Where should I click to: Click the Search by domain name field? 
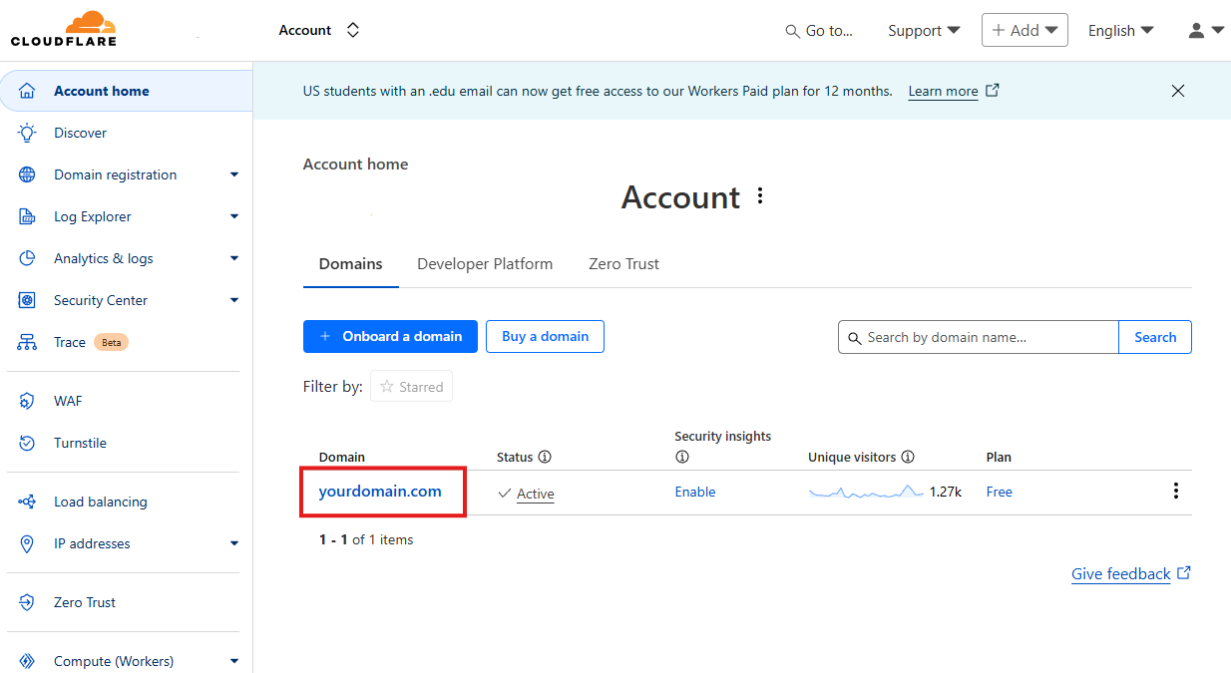point(979,337)
